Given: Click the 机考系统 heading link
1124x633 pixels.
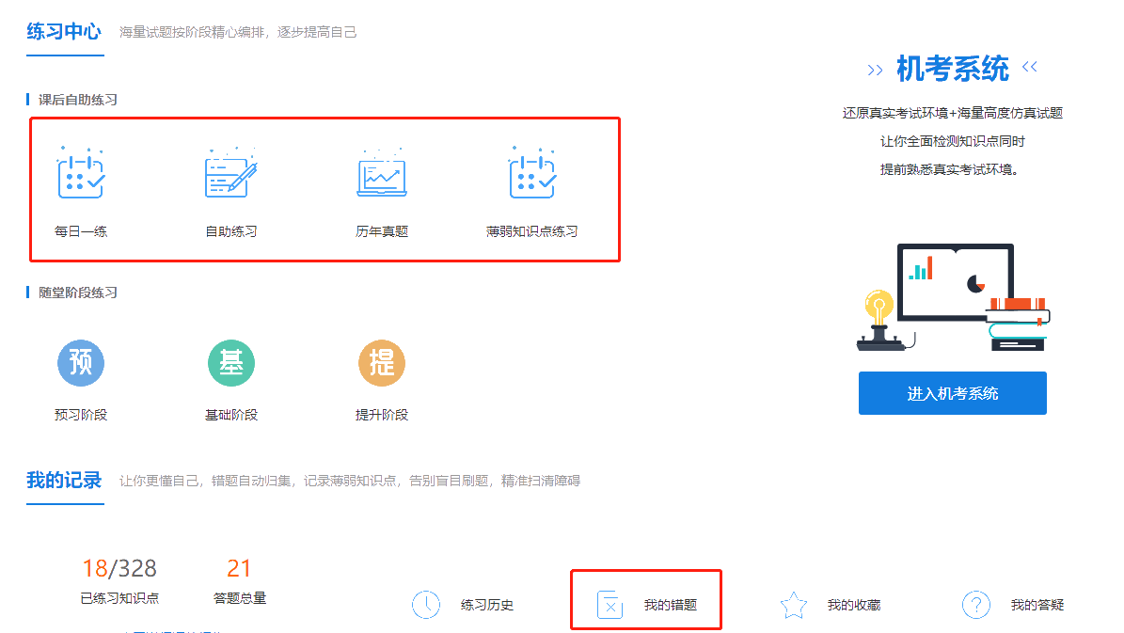Looking at the screenshot, I should [952, 68].
